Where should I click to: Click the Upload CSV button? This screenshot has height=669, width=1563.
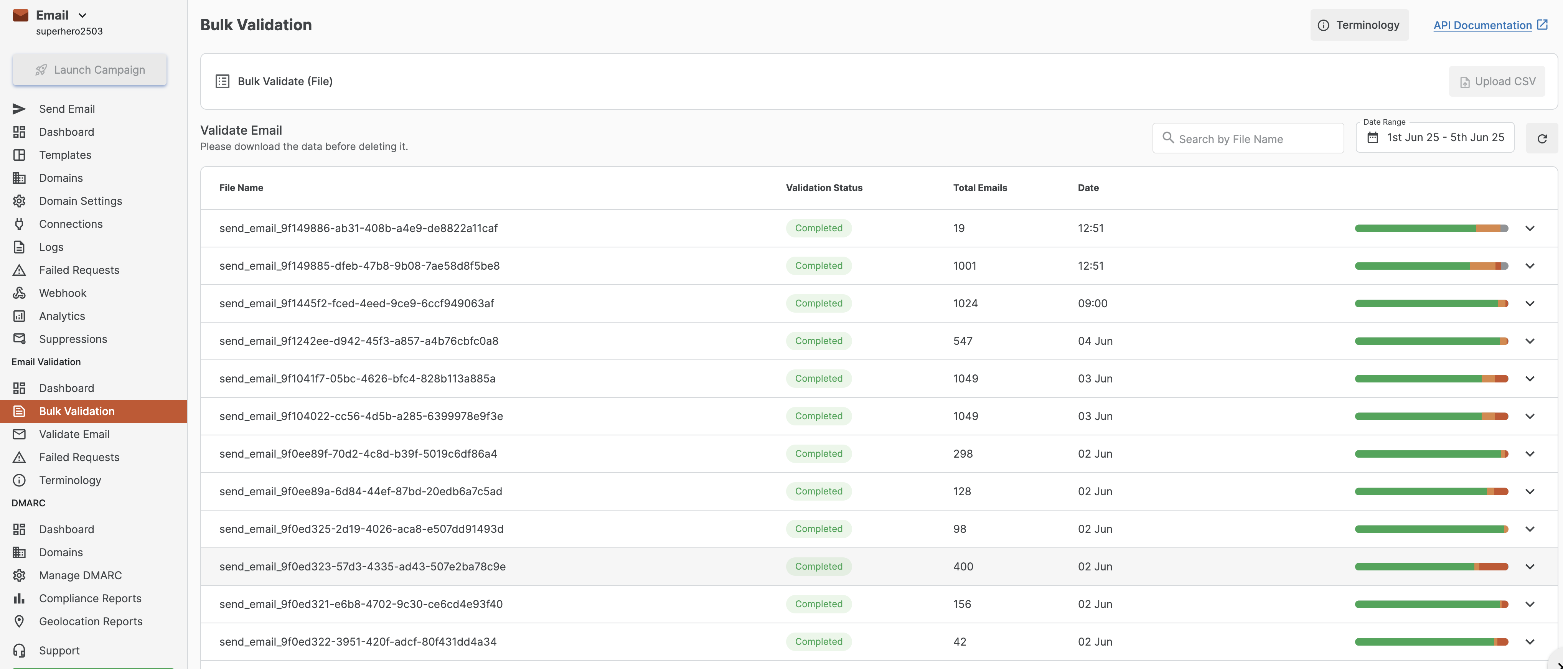coord(1497,81)
